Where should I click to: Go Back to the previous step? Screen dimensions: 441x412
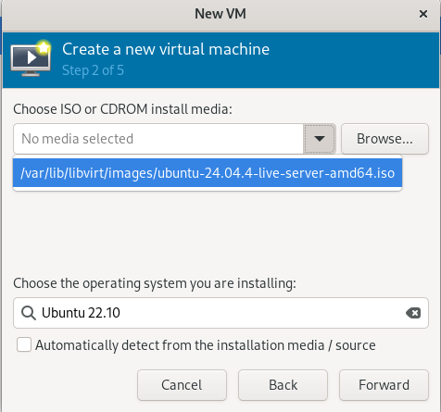point(283,385)
